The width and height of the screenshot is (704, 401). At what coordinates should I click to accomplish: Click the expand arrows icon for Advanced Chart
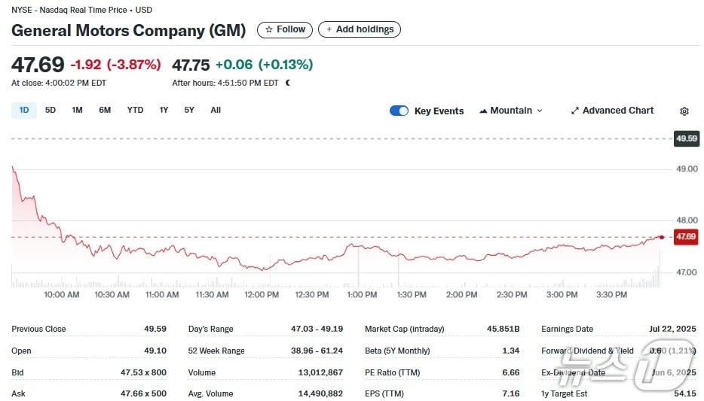click(575, 111)
